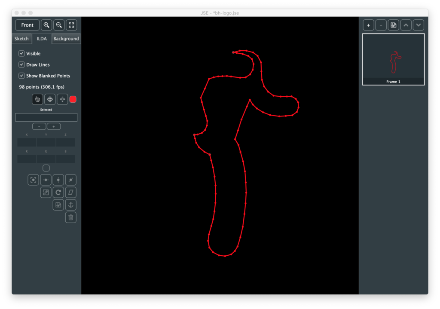
Task: Click the parallelogram shear icon
Action: pos(71,193)
